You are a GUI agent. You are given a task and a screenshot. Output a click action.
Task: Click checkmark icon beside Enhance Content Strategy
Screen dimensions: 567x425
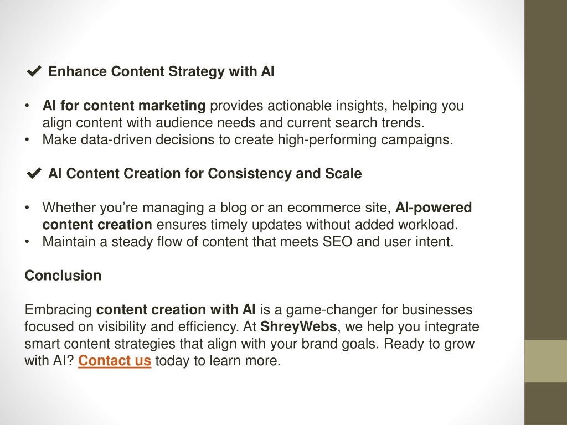point(34,71)
